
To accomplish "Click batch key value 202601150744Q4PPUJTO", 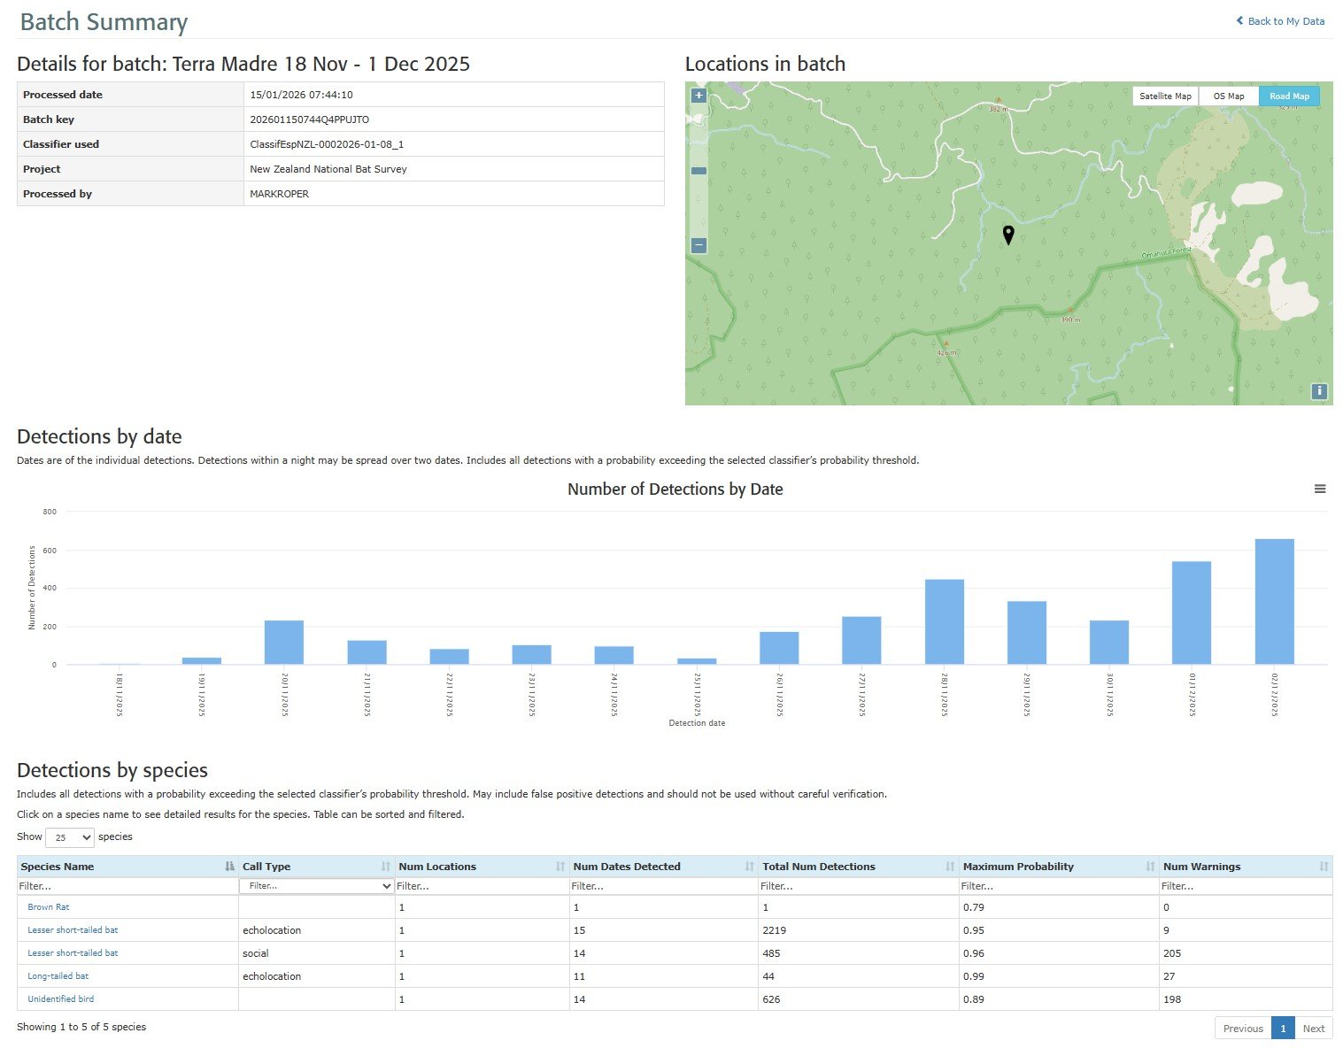I will click(310, 119).
